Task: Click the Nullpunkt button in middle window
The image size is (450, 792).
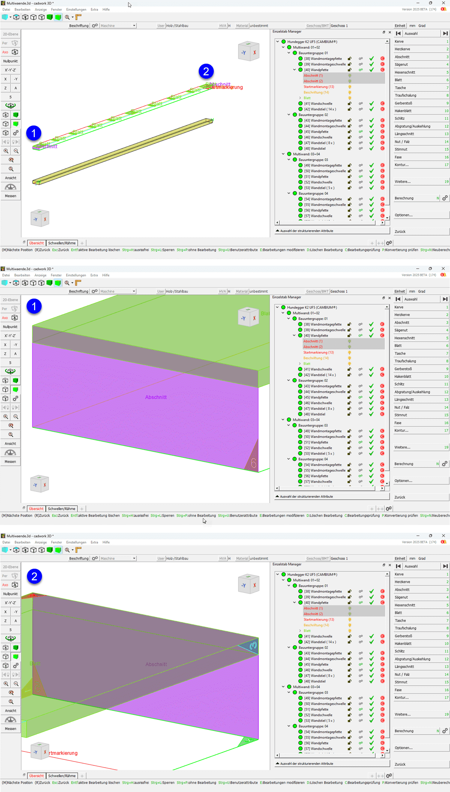Action: tap(10, 327)
